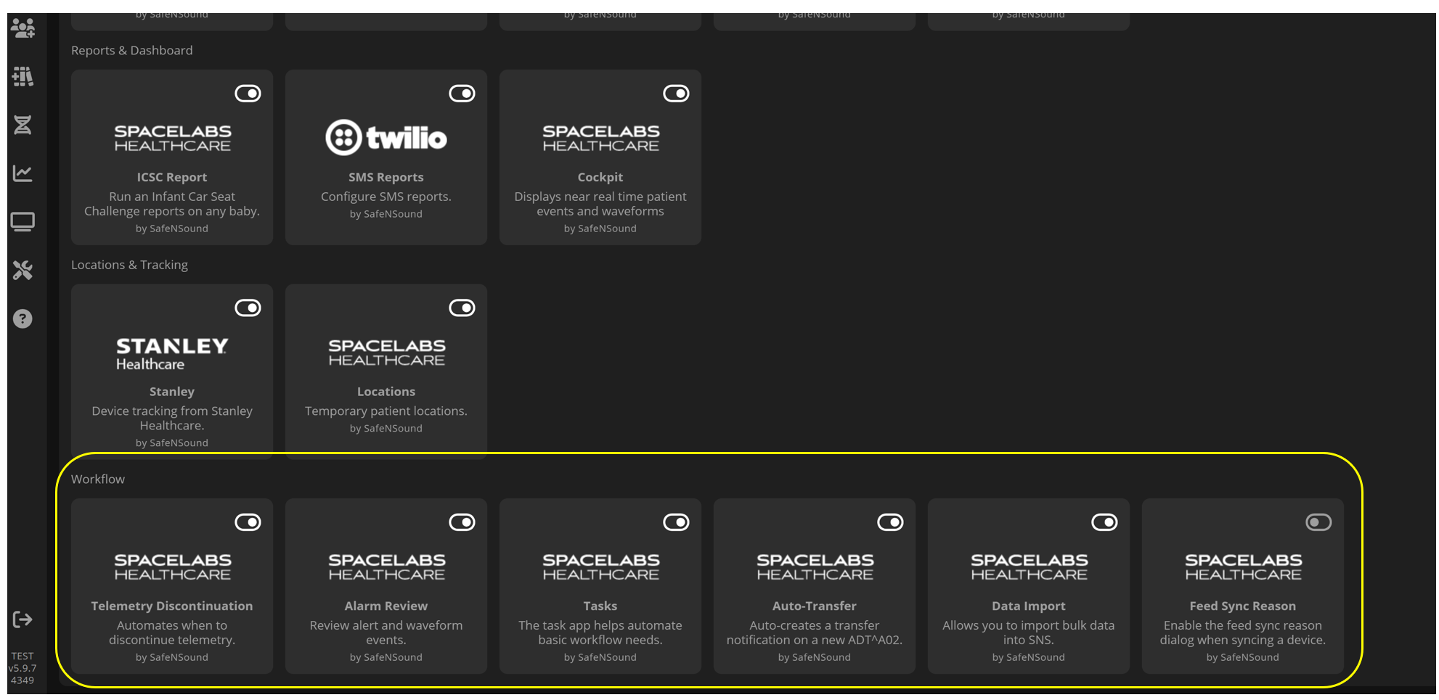
Task: Click the 'Workflow' section heading
Action: tap(98, 479)
